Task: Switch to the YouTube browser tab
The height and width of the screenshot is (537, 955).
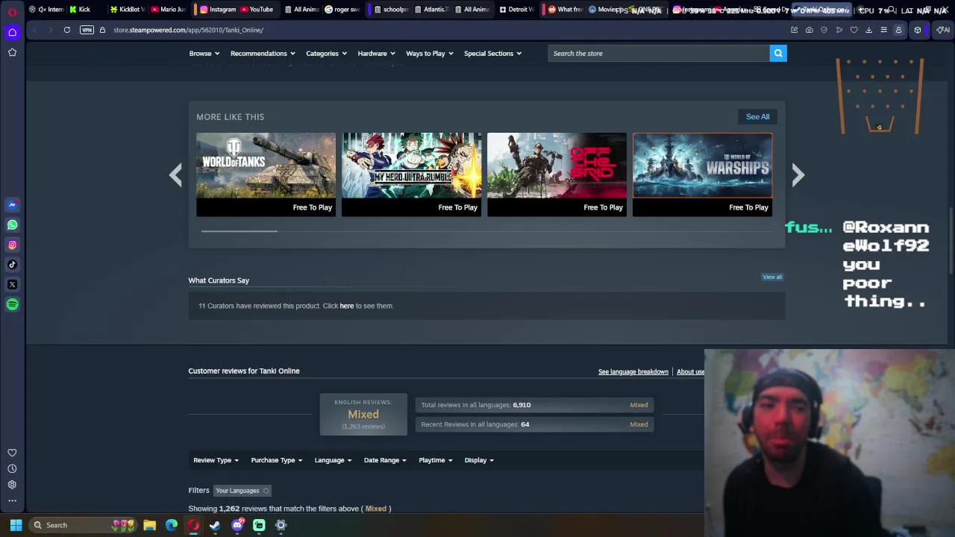Action: tap(257, 10)
